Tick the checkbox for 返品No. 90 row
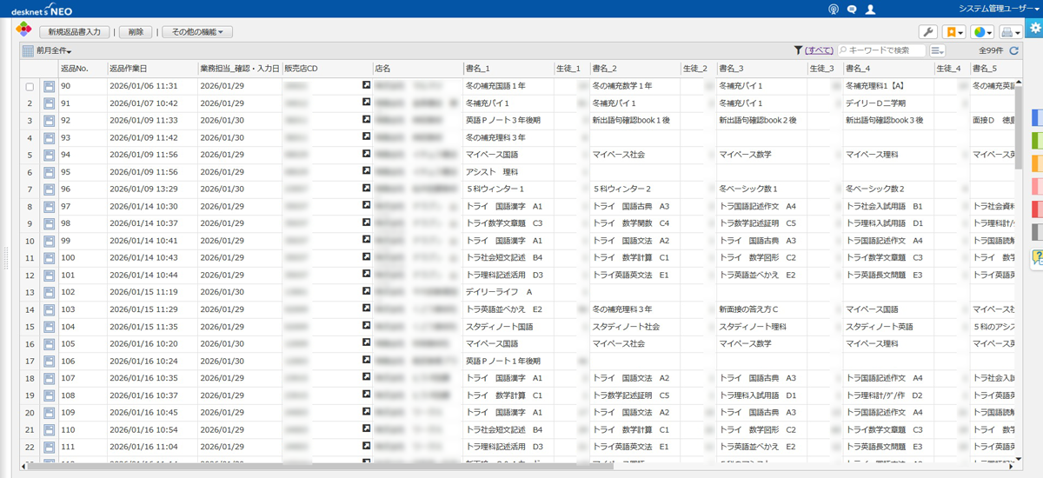This screenshot has width=1043, height=478. (30, 87)
